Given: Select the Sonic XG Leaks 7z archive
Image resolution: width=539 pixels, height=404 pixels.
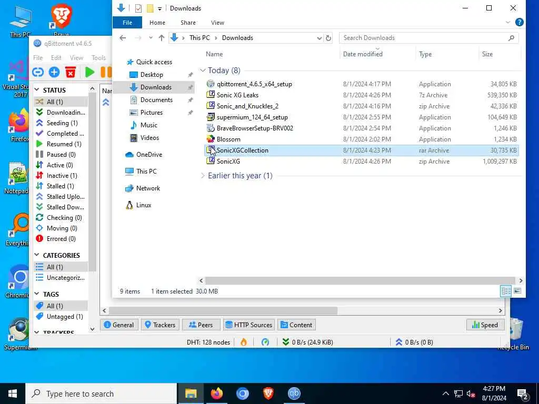Looking at the screenshot, I should point(237,95).
